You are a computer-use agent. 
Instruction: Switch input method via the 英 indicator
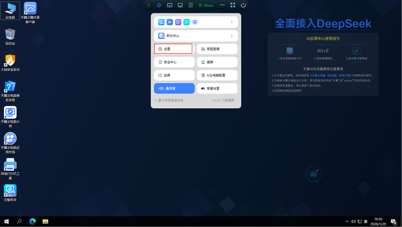click(x=366, y=221)
